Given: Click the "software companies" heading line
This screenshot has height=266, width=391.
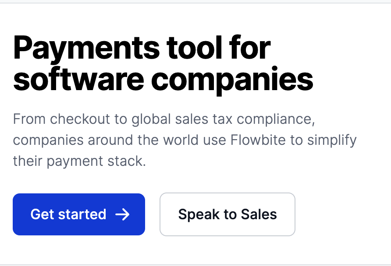Looking at the screenshot, I should coord(163,80).
